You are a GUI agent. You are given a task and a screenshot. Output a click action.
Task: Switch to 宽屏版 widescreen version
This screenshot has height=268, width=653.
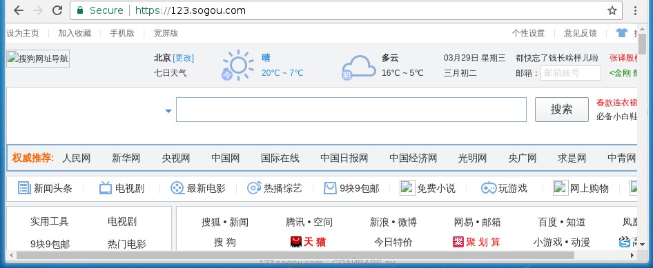click(166, 33)
